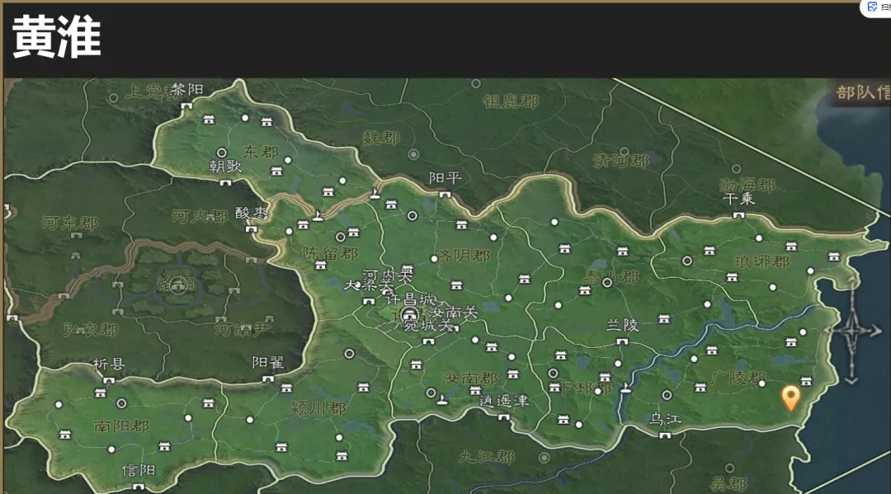Click the 清河郡 label on the map
The width and height of the screenshot is (891, 494).
620,161
